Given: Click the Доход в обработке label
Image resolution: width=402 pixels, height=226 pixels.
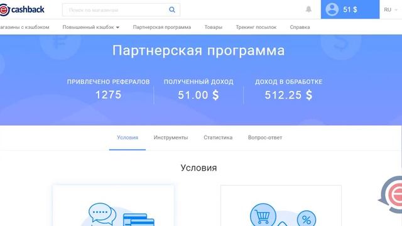Looking at the screenshot, I should [x=288, y=82].
